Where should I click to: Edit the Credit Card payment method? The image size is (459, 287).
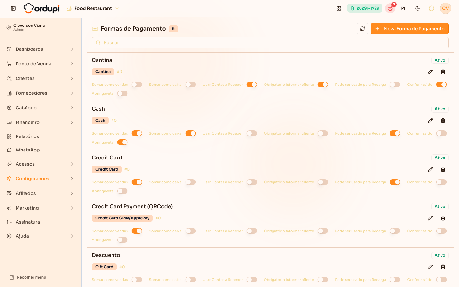430,169
